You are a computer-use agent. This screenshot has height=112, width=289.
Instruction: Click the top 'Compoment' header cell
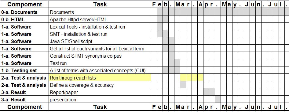[24, 4]
